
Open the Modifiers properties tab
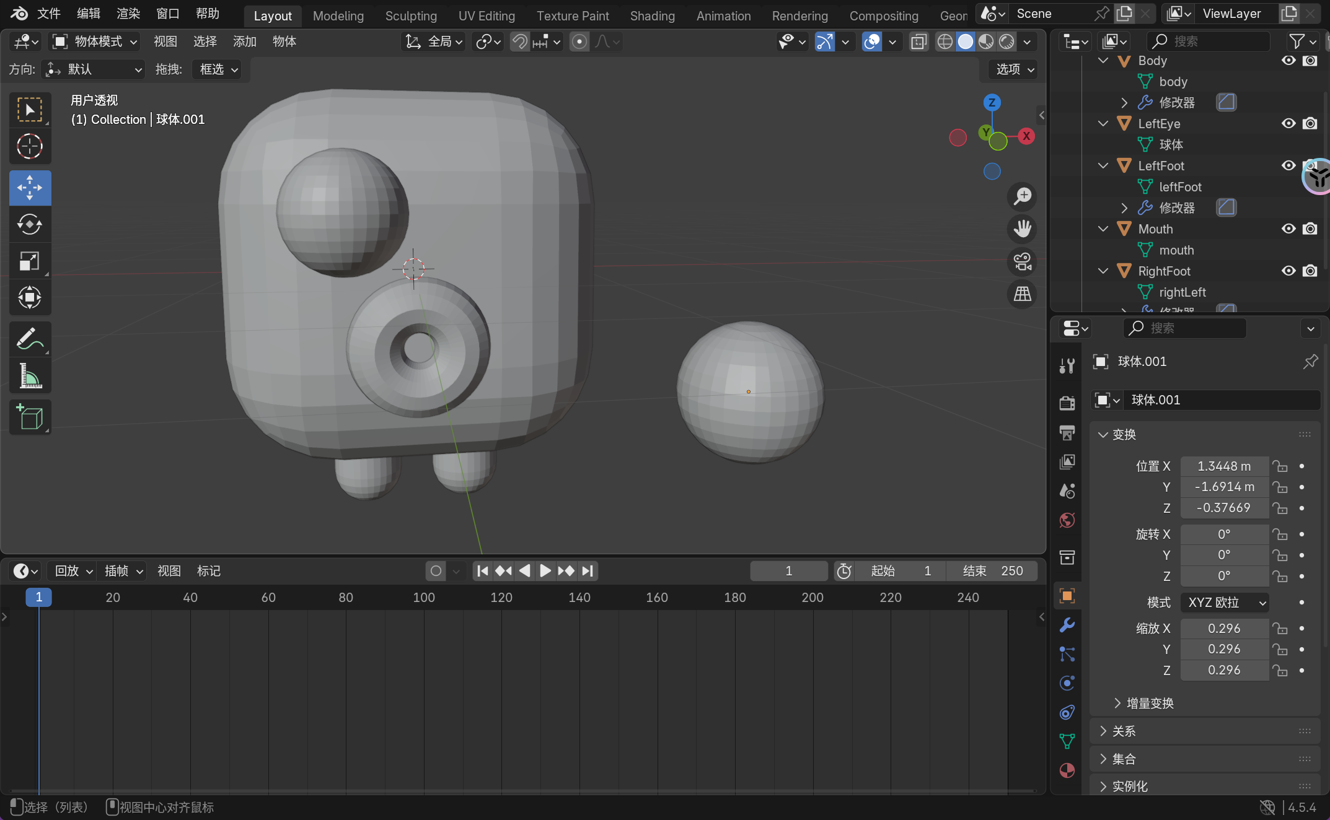pyautogui.click(x=1067, y=625)
